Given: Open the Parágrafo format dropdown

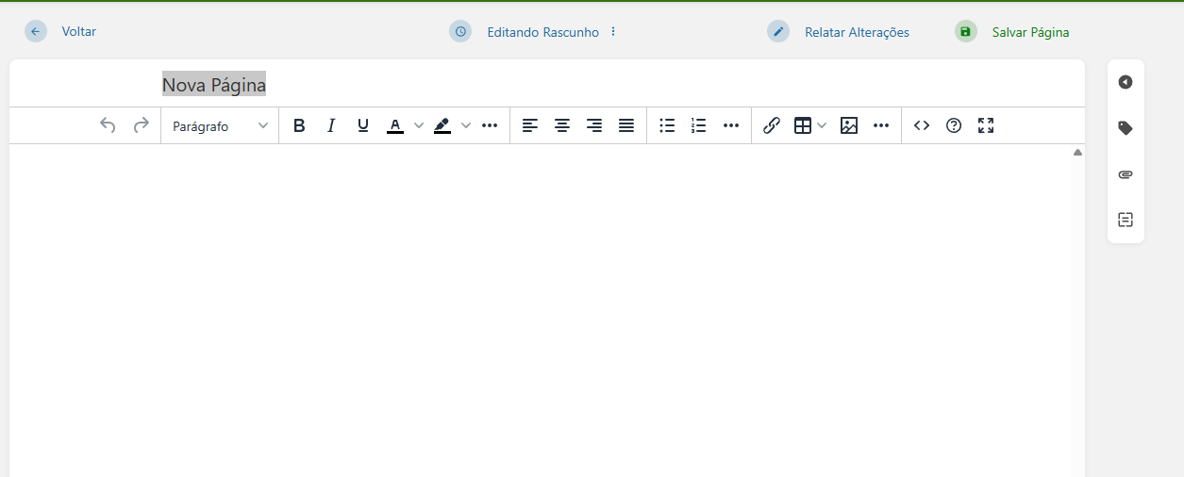Looking at the screenshot, I should (x=221, y=125).
